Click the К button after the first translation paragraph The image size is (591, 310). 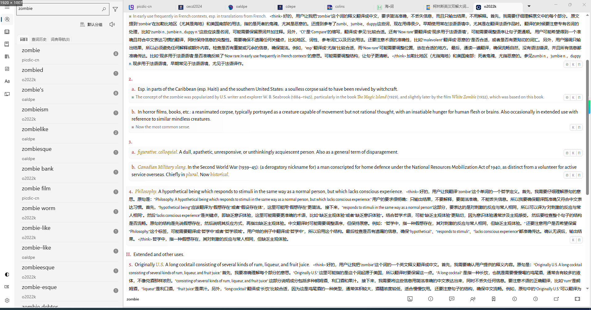(x=573, y=64)
